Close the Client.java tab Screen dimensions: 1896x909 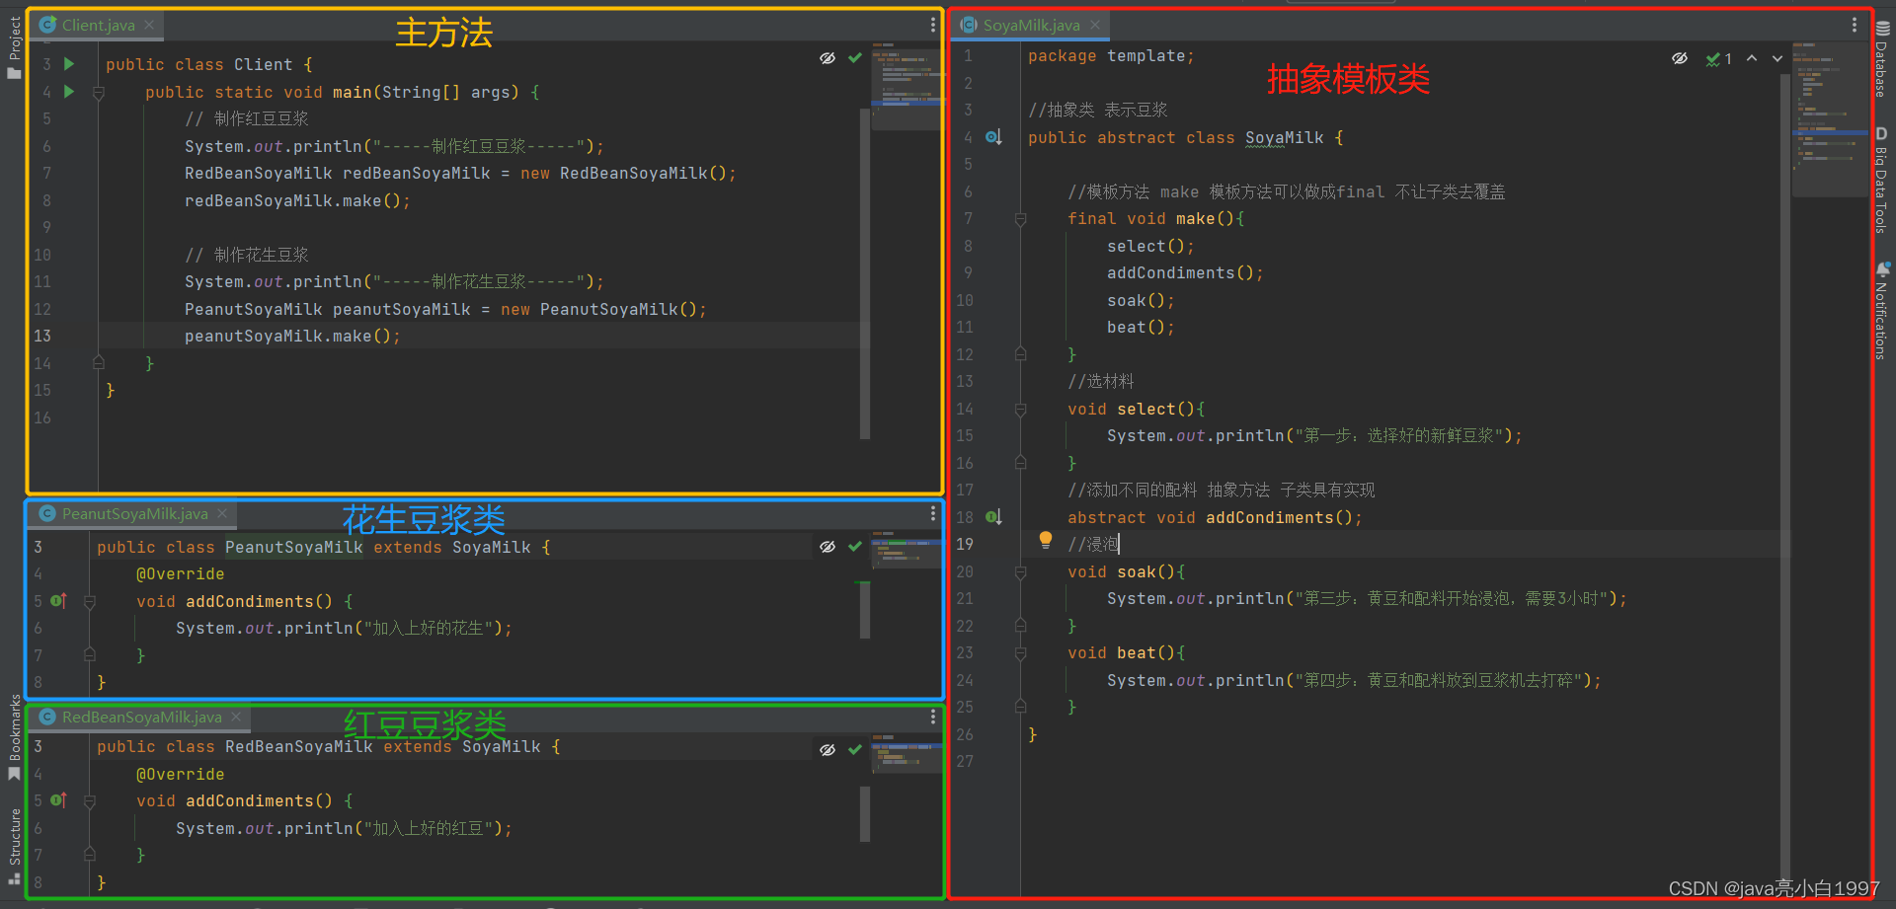click(149, 25)
